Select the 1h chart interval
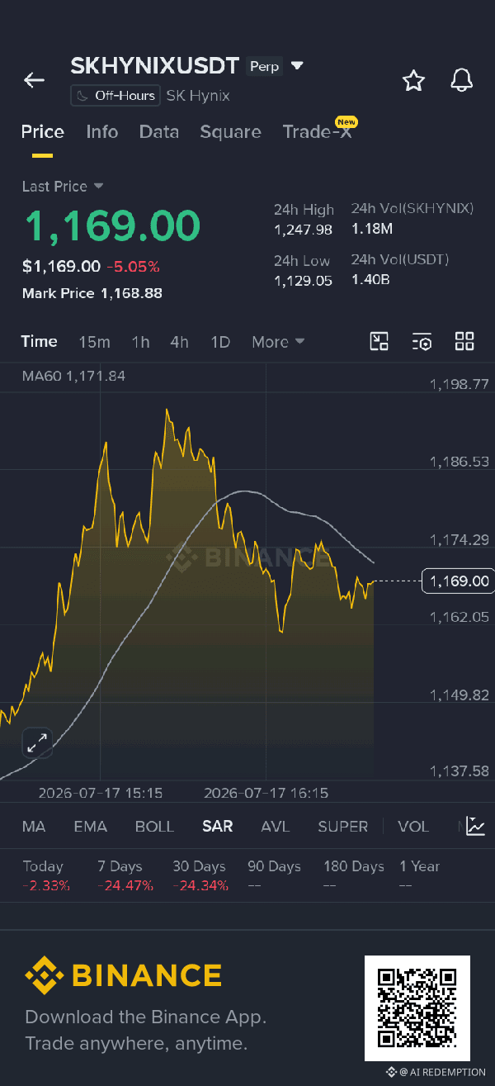The height and width of the screenshot is (1086, 495). point(140,342)
